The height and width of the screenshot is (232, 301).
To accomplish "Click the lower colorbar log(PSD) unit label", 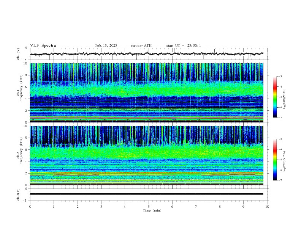I will click(285, 161).
